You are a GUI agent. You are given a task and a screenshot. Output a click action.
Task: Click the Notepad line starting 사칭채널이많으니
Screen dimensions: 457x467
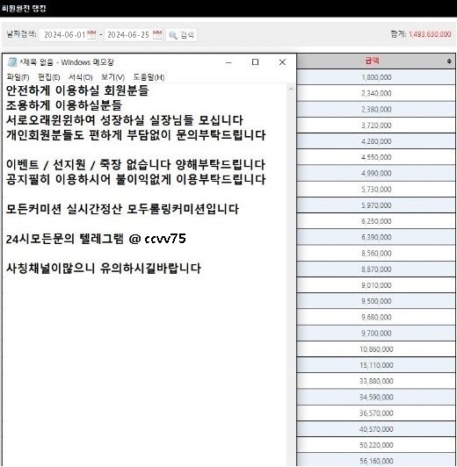coord(104,269)
